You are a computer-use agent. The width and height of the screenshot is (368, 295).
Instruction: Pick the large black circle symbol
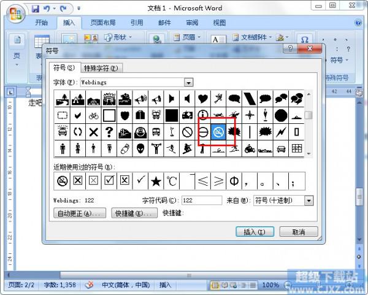coord(281,115)
